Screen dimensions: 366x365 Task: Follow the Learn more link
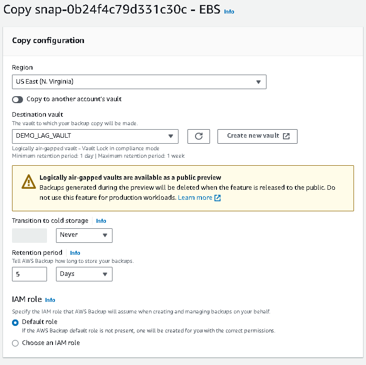pyautogui.click(x=195, y=198)
